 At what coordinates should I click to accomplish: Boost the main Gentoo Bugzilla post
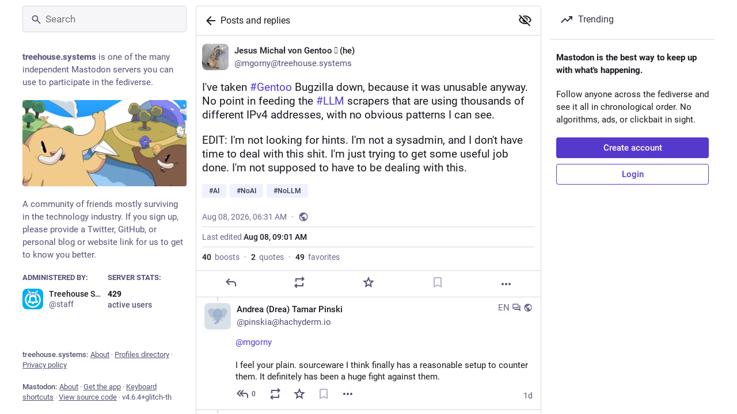[x=299, y=283]
